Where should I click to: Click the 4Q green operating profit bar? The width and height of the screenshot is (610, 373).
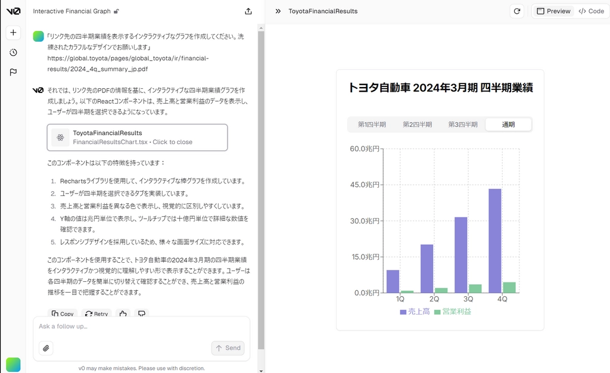point(509,287)
